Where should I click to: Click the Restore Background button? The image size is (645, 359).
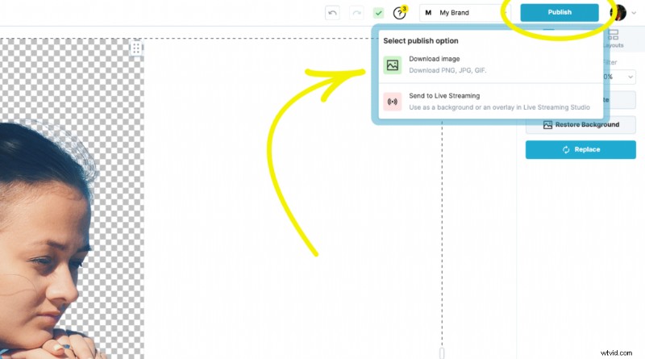(x=580, y=125)
